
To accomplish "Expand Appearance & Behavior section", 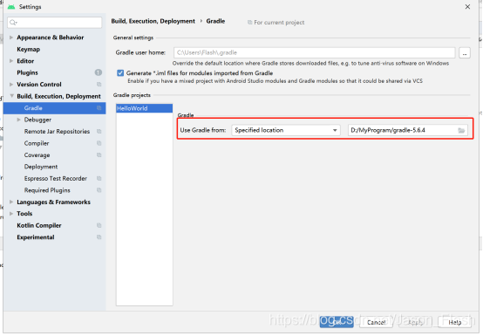I will coord(11,38).
